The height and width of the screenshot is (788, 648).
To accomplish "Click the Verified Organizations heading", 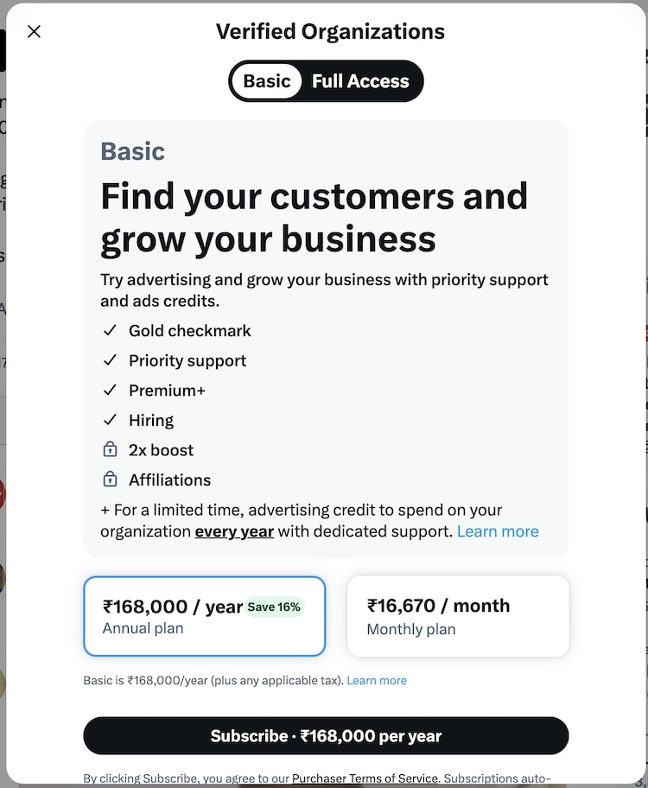I will point(330,32).
